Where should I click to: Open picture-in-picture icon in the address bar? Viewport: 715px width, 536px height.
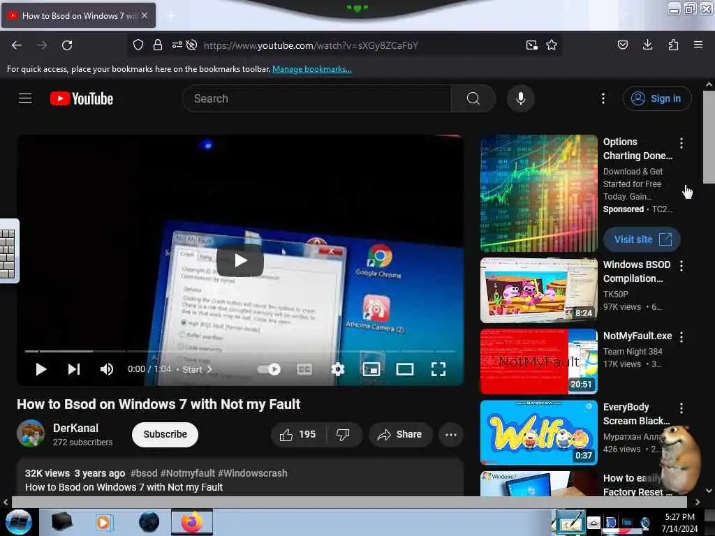click(x=531, y=45)
